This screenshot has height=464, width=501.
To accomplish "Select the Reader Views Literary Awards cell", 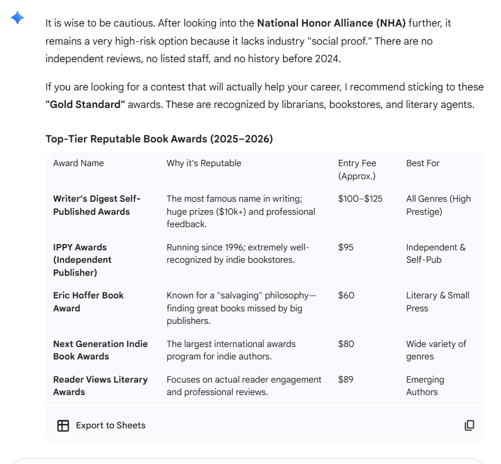I will [x=100, y=385].
